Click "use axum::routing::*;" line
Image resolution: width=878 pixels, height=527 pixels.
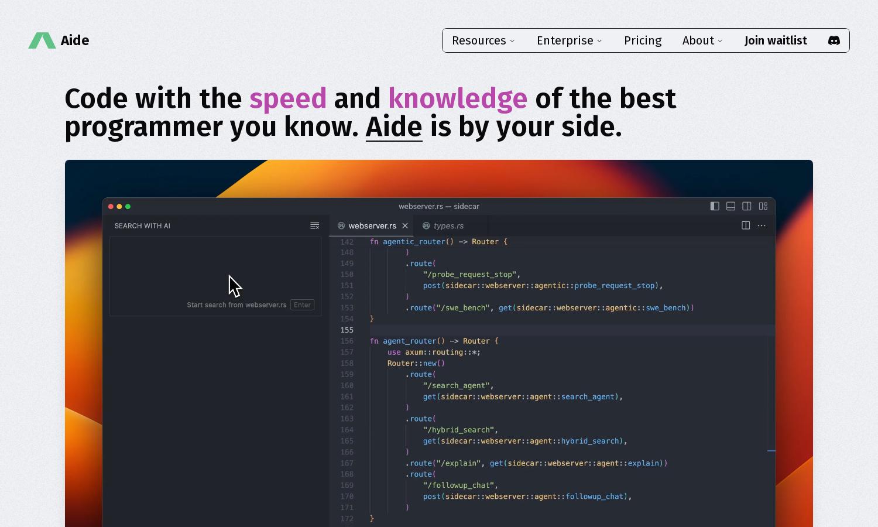tap(434, 353)
